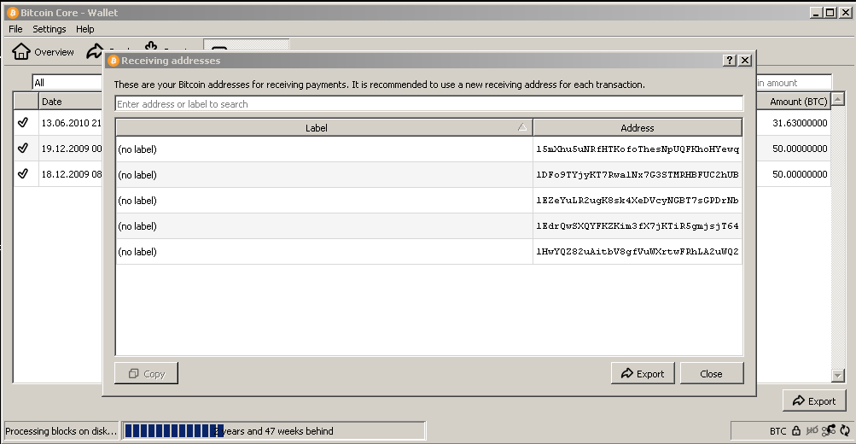Image resolution: width=856 pixels, height=444 pixels.
Task: Click (no label) cell of the 1DFo9TYj row
Action: [324, 175]
